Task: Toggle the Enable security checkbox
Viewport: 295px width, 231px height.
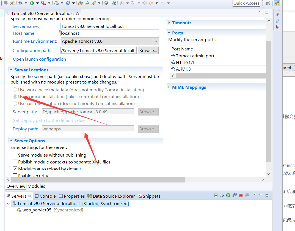Action: (15, 175)
